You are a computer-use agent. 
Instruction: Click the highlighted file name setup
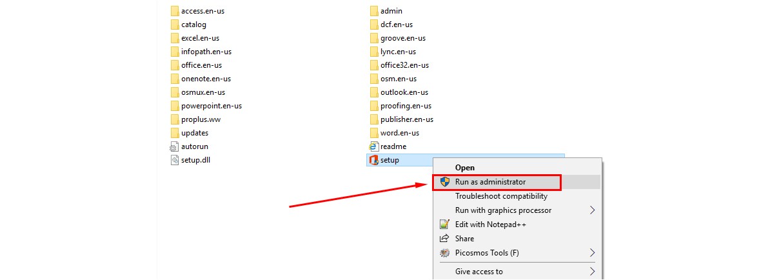(x=389, y=160)
